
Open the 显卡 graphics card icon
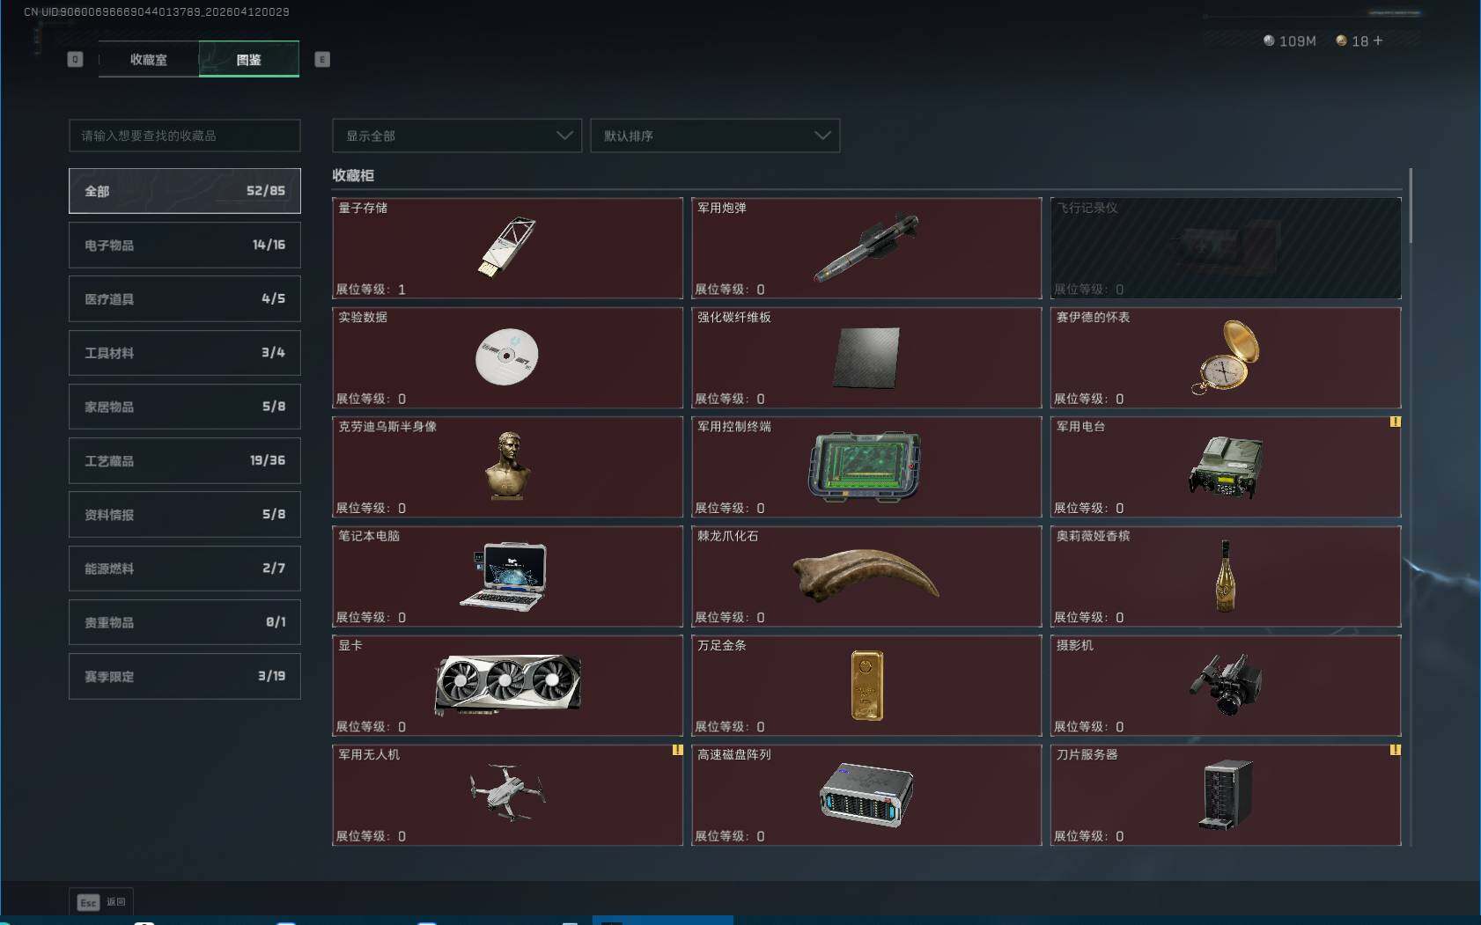pos(508,684)
